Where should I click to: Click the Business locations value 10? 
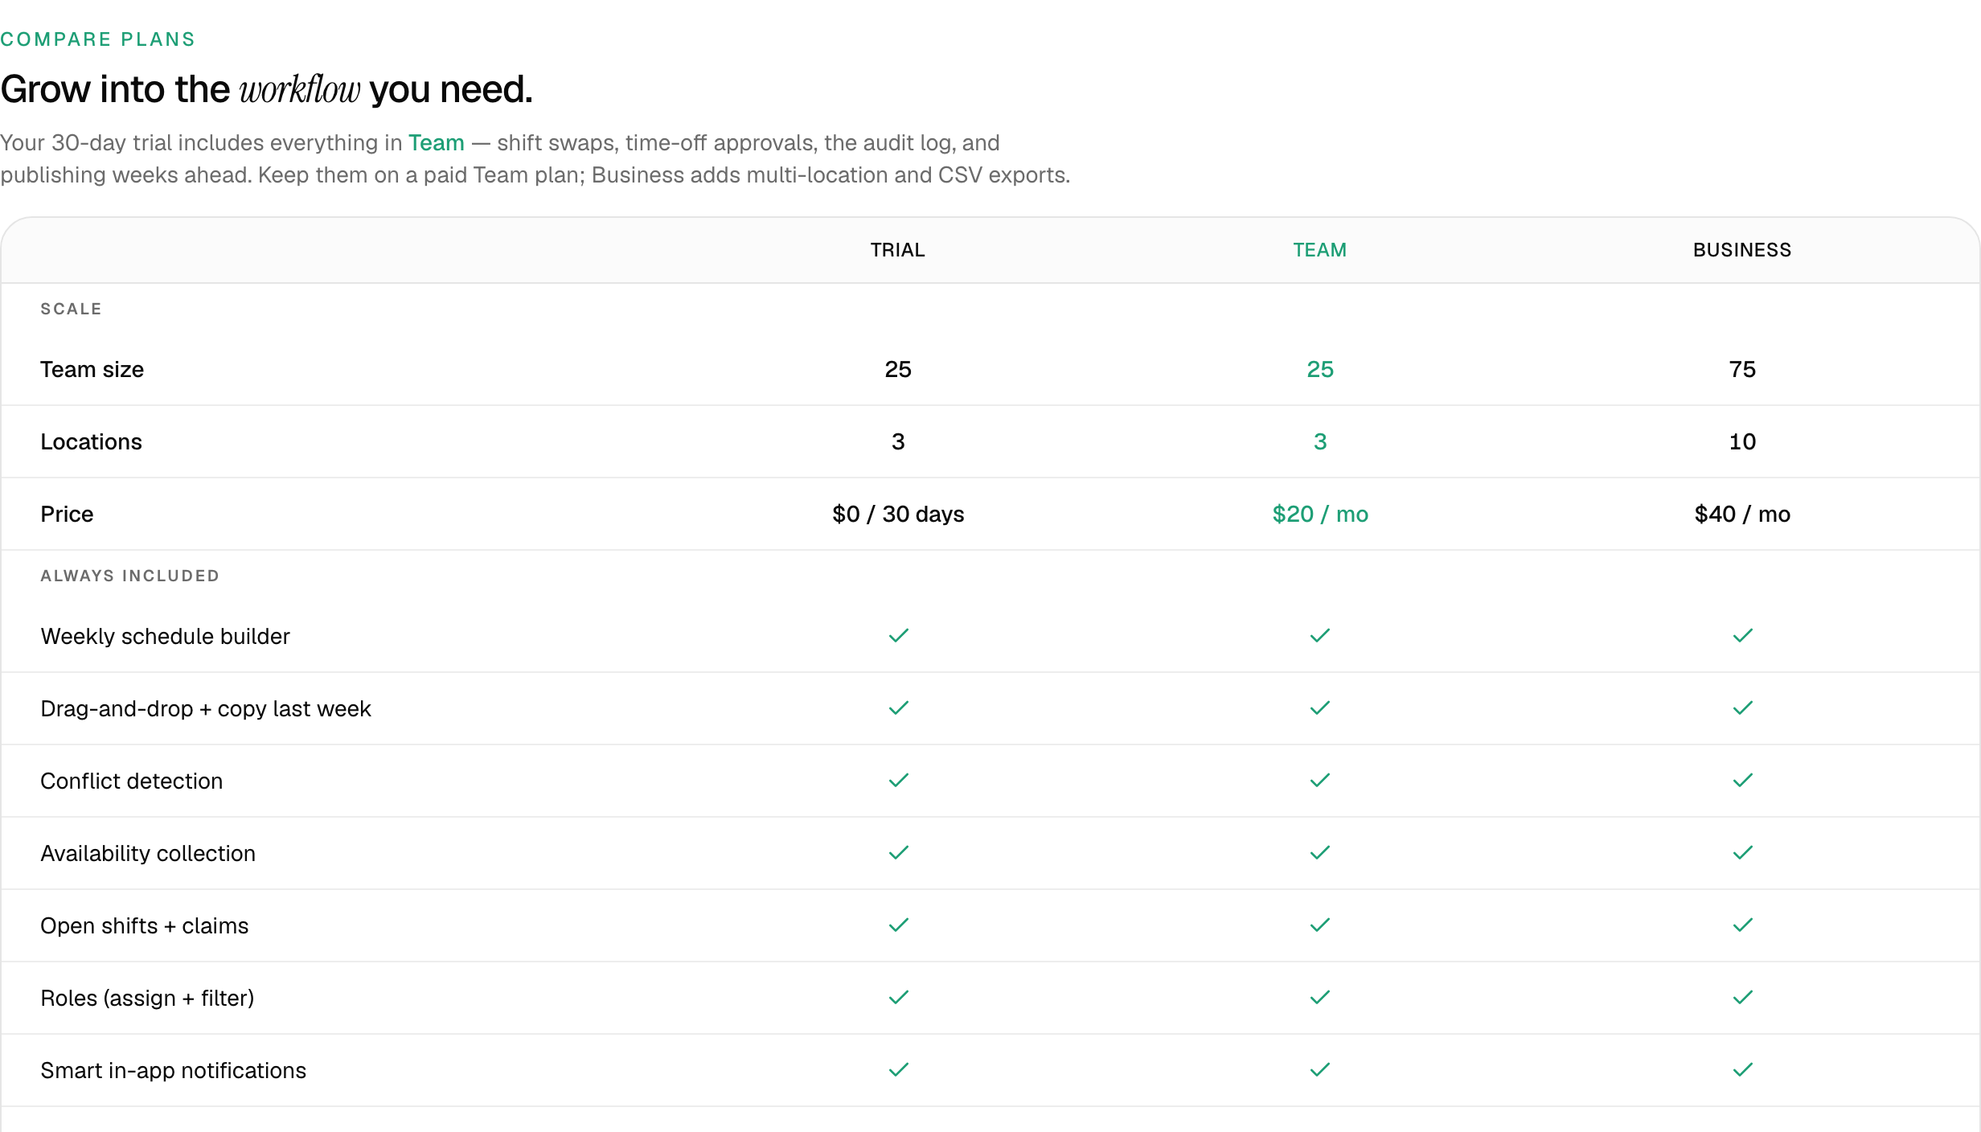(1742, 442)
